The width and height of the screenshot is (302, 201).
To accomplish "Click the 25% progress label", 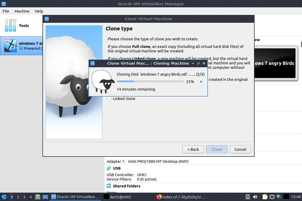I will [190, 82].
